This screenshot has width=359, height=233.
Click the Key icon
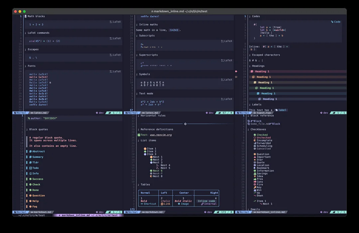click(255, 187)
